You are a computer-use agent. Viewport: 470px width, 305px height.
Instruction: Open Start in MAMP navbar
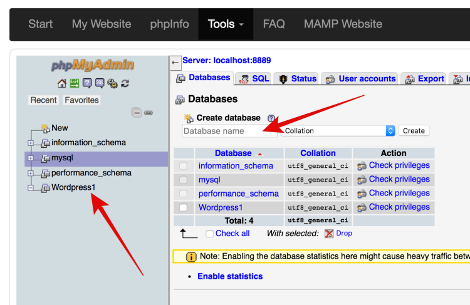click(41, 24)
